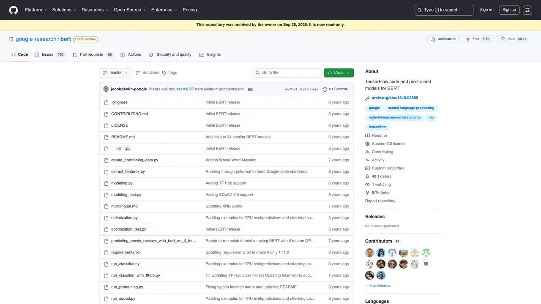Click the Go to file input field
Viewport: 541px width, 304px height.
pos(287,73)
